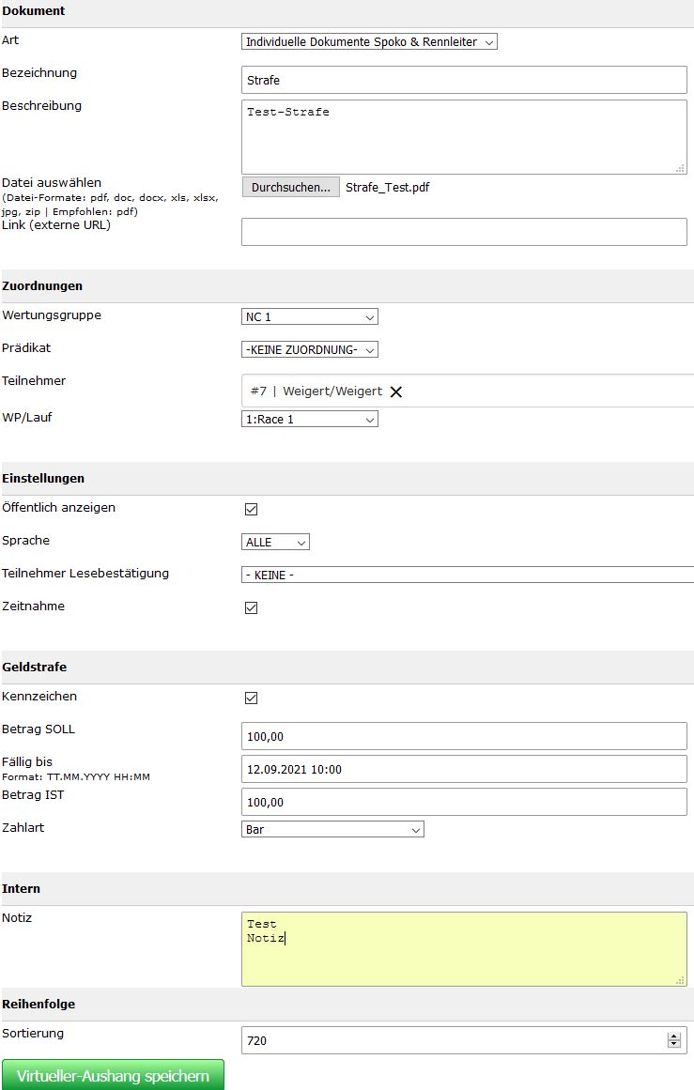Click the Sortierung spinner arrows

pos(673,1040)
